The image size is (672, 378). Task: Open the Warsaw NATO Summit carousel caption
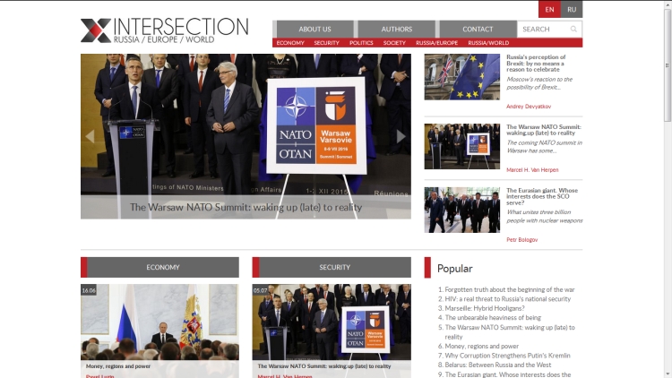coord(246,208)
